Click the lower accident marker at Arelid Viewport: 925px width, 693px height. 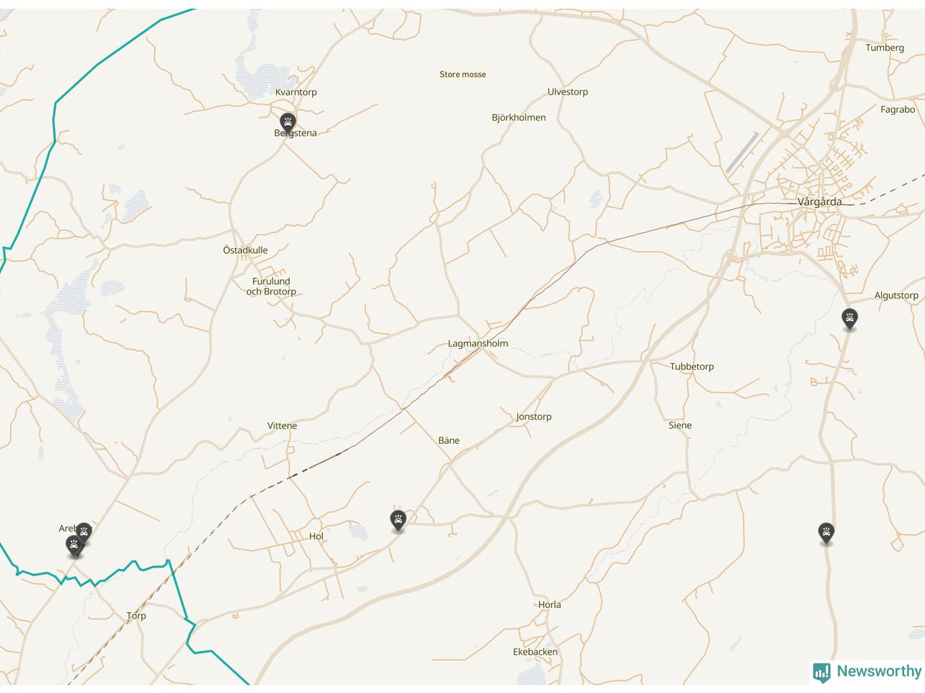[x=74, y=546]
